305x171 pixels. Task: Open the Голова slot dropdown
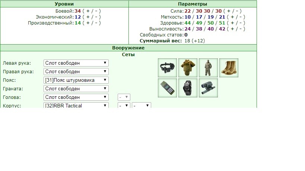tap(76, 97)
